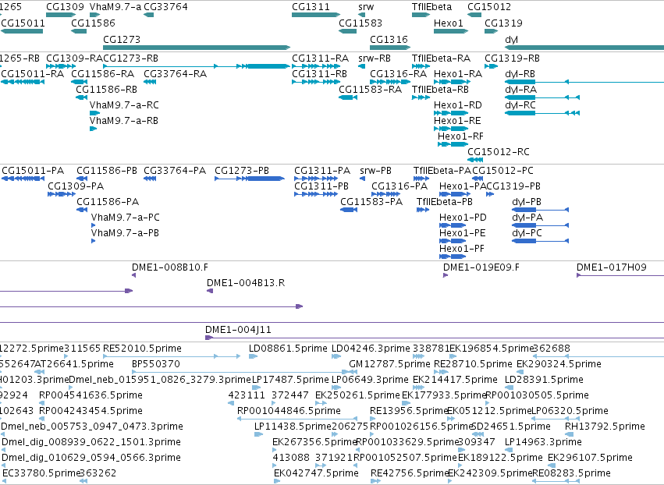The height and width of the screenshot is (485, 664).
Task: Open the TfIIEbeta gene label
Action: tap(431, 7)
